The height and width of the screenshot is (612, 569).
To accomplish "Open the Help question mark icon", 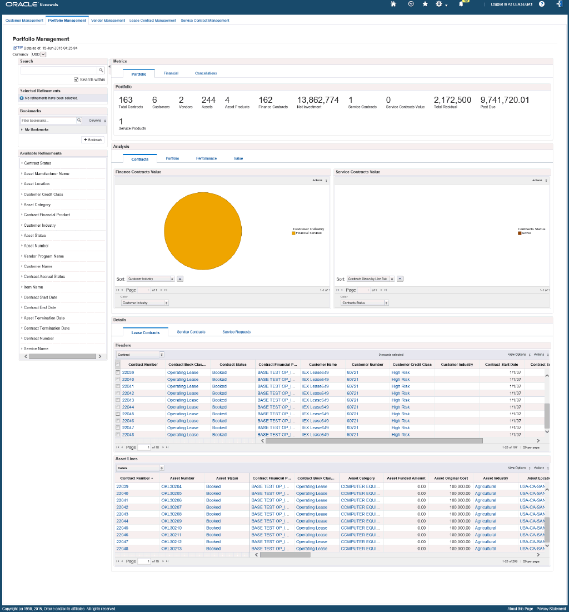I will point(542,4).
